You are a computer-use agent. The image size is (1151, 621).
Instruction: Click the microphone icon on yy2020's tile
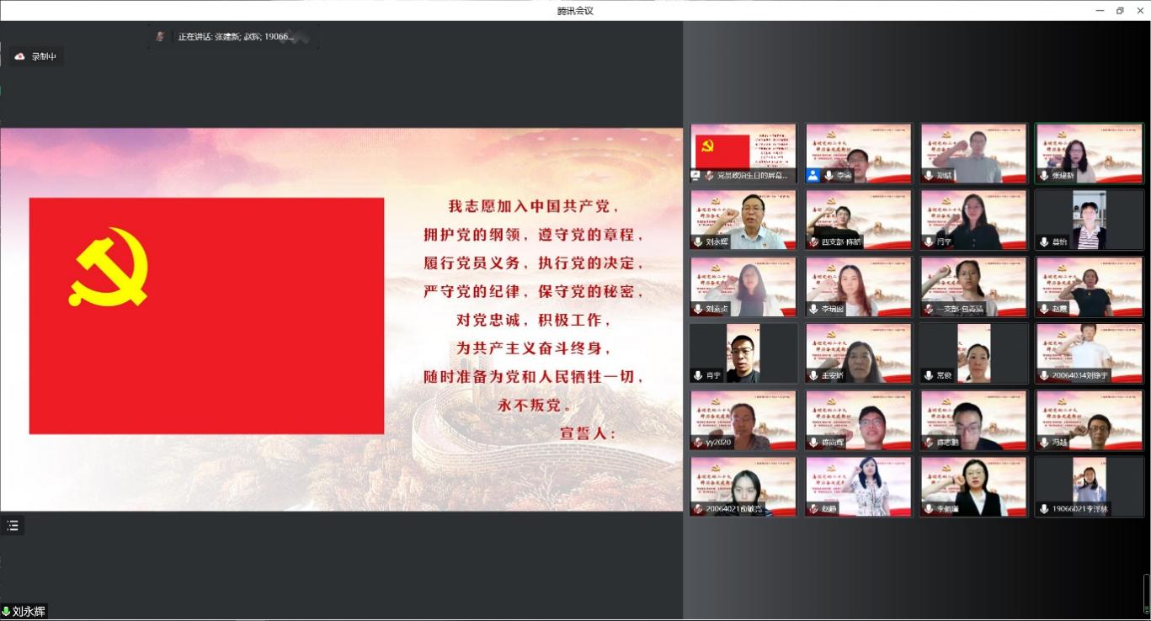pos(697,443)
